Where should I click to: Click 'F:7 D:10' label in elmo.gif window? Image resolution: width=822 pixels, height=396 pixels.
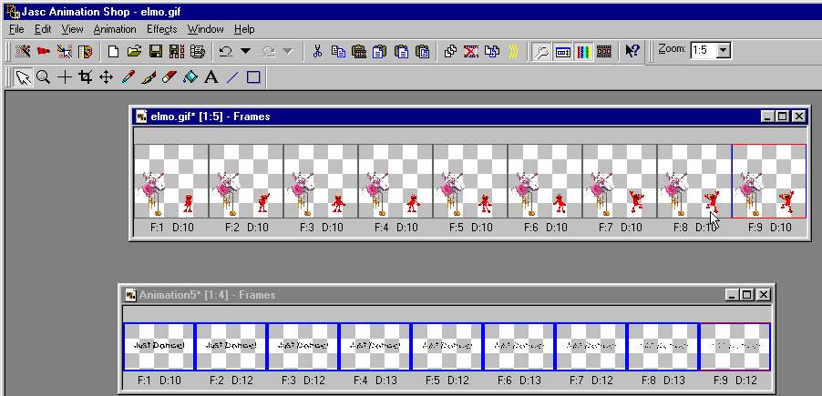(621, 228)
